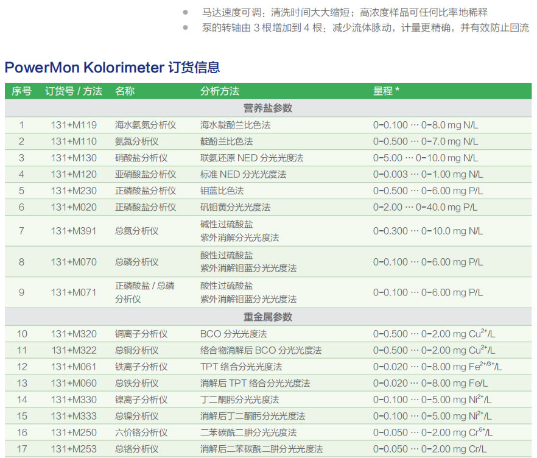Select order number "131+M253"
537x458 pixels.
[x=74, y=449]
